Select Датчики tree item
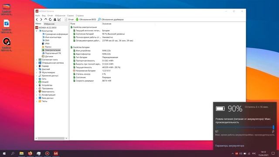 tap(48, 56)
